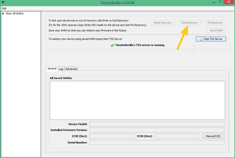Switch to the General tab

[52, 69]
